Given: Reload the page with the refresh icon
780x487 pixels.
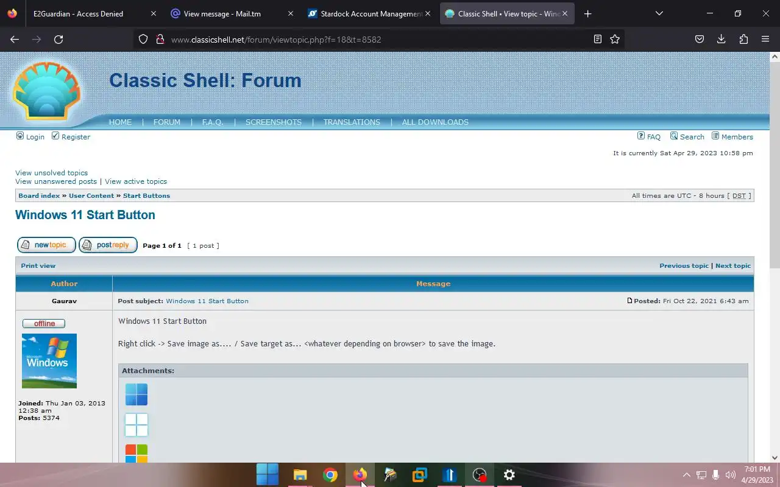Looking at the screenshot, I should pos(58,39).
